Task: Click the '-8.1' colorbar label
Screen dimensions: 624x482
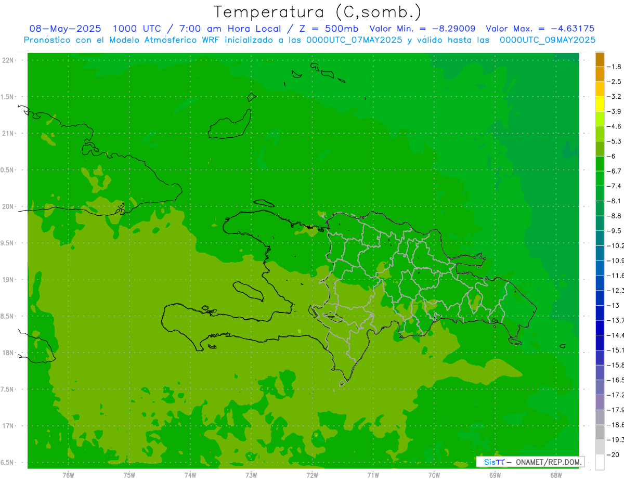Action: (615, 201)
